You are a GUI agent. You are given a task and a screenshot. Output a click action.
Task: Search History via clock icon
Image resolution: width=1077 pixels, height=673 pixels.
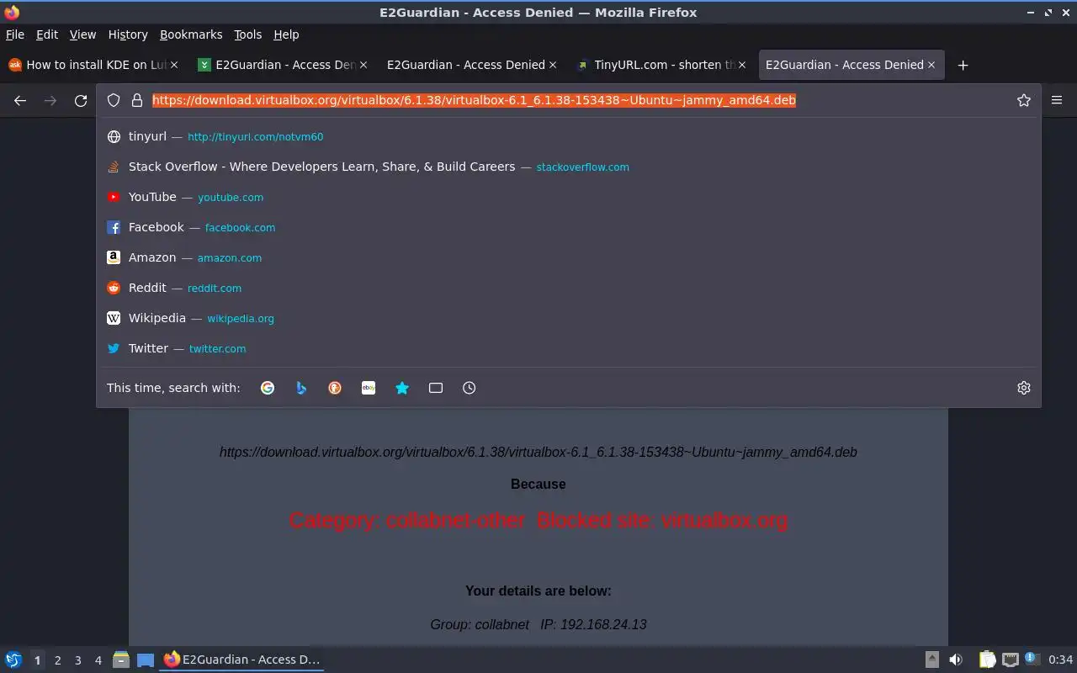coord(470,388)
